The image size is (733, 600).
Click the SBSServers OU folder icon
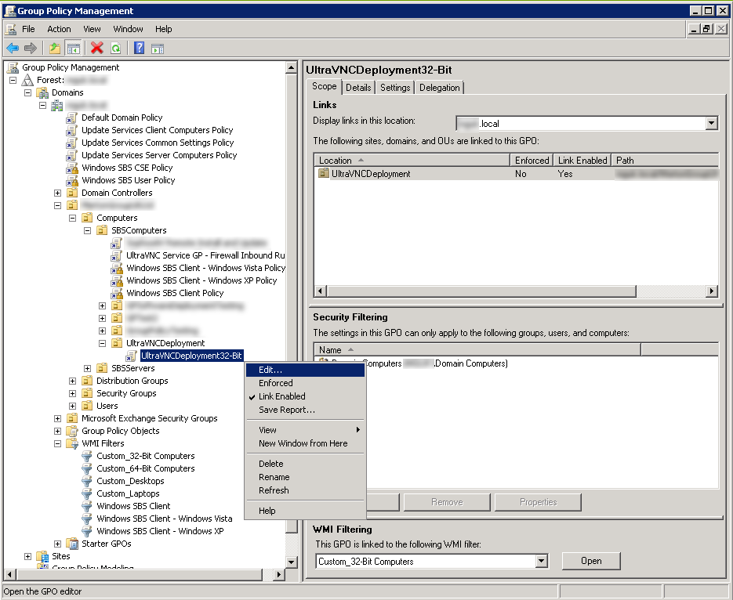102,368
